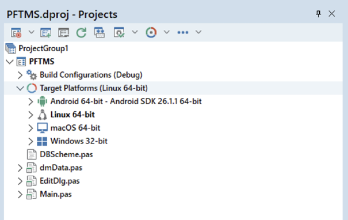Expand the Main.pas node
Image resolution: width=348 pixels, height=220 pixels.
pyautogui.click(x=20, y=195)
